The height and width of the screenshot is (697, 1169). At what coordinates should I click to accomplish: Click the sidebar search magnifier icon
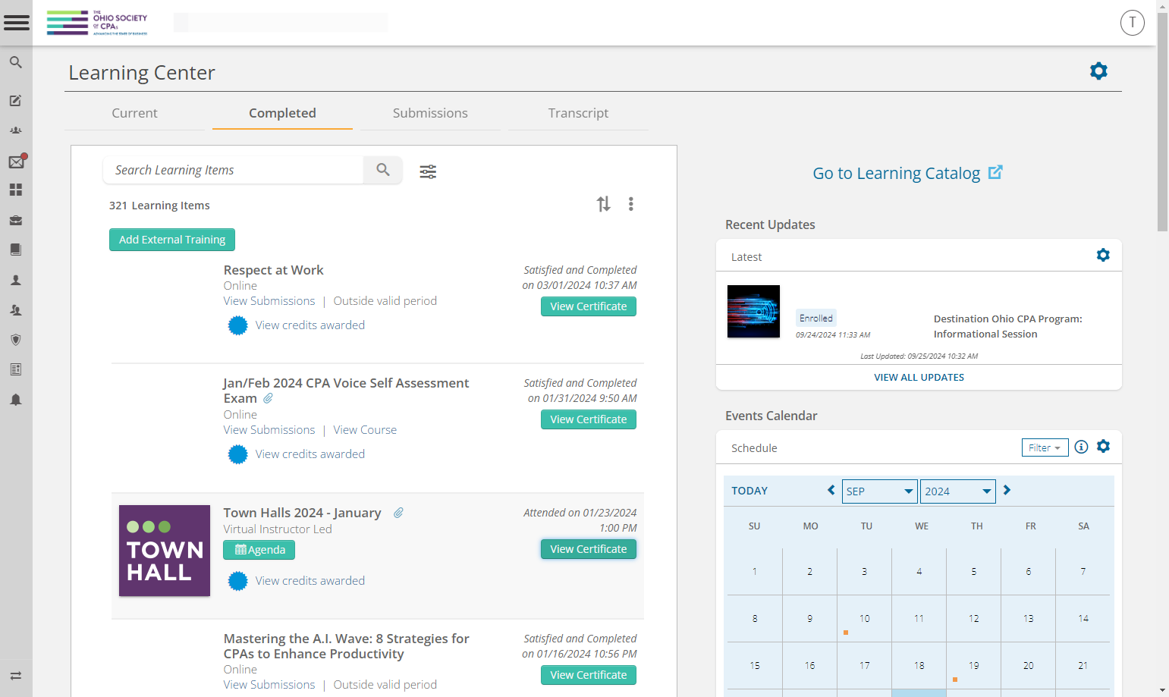pos(15,62)
